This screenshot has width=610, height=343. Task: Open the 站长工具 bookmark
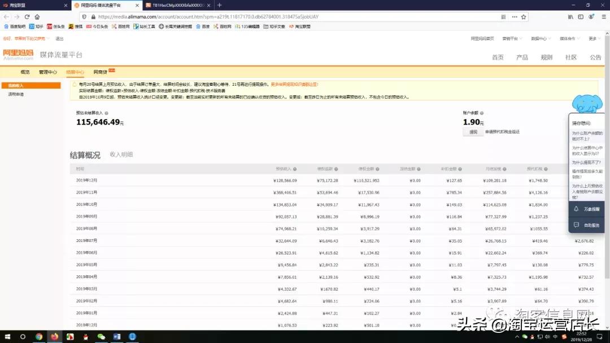144,27
